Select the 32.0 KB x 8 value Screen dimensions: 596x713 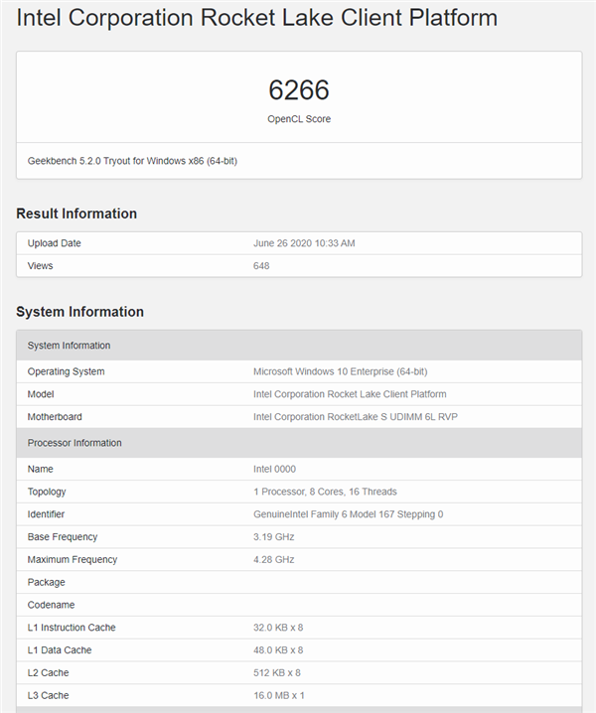tap(278, 628)
